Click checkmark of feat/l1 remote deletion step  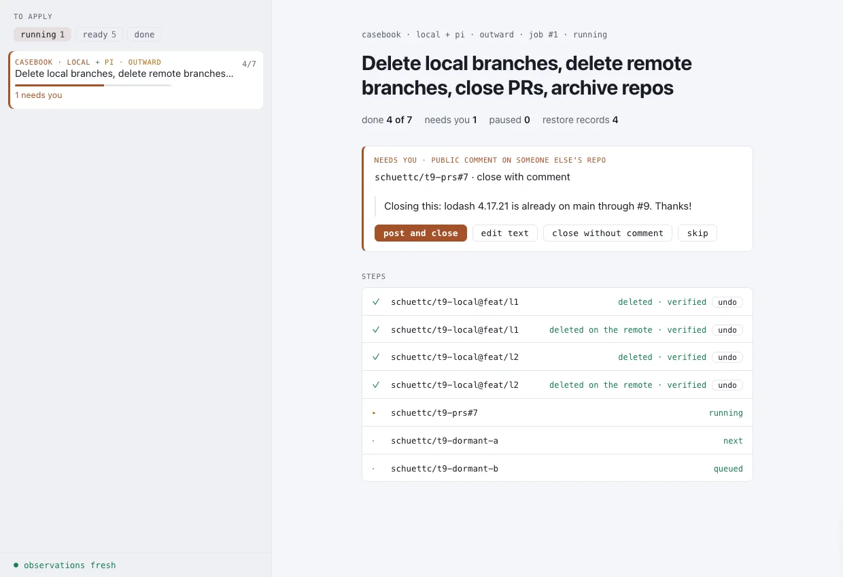(376, 329)
